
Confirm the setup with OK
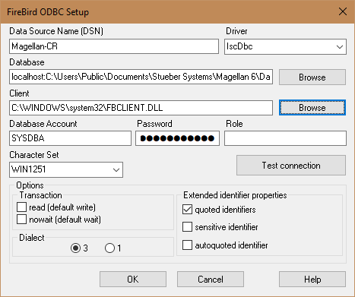(x=133, y=280)
